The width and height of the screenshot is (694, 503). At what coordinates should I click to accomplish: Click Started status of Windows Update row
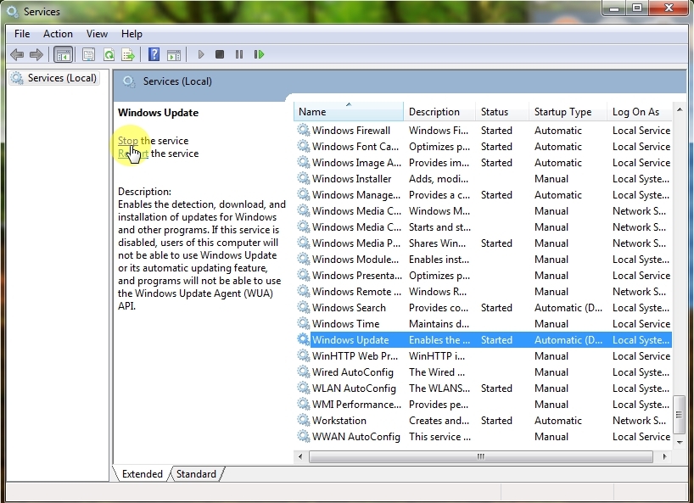(496, 340)
